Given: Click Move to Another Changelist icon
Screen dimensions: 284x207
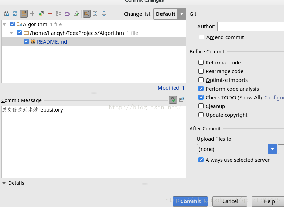Looking at the screenshot, I should click(41, 14).
